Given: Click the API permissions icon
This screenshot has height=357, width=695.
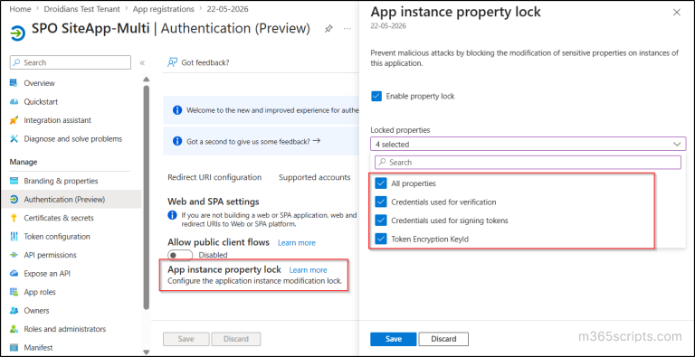Looking at the screenshot, I should pyautogui.click(x=14, y=255).
